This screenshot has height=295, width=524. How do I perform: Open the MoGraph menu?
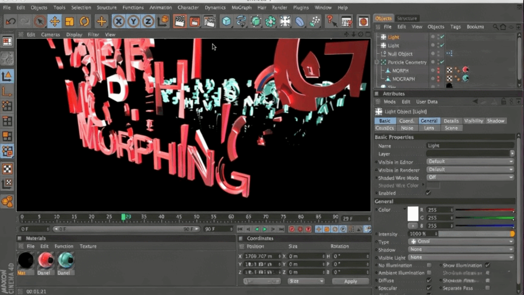(x=242, y=7)
